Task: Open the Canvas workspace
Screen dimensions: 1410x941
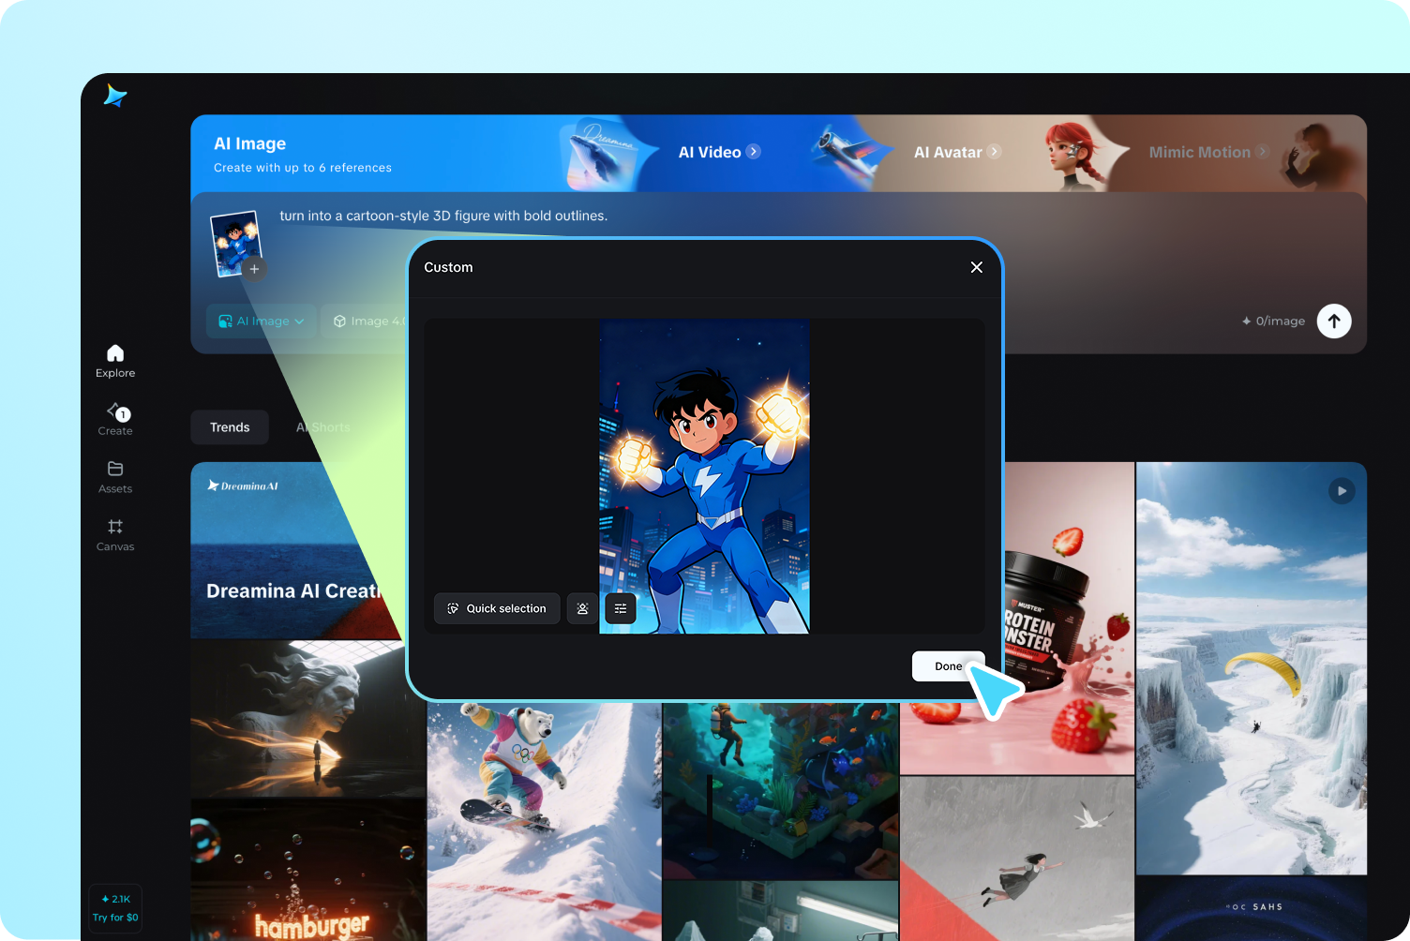Action: pyautogui.click(x=115, y=534)
